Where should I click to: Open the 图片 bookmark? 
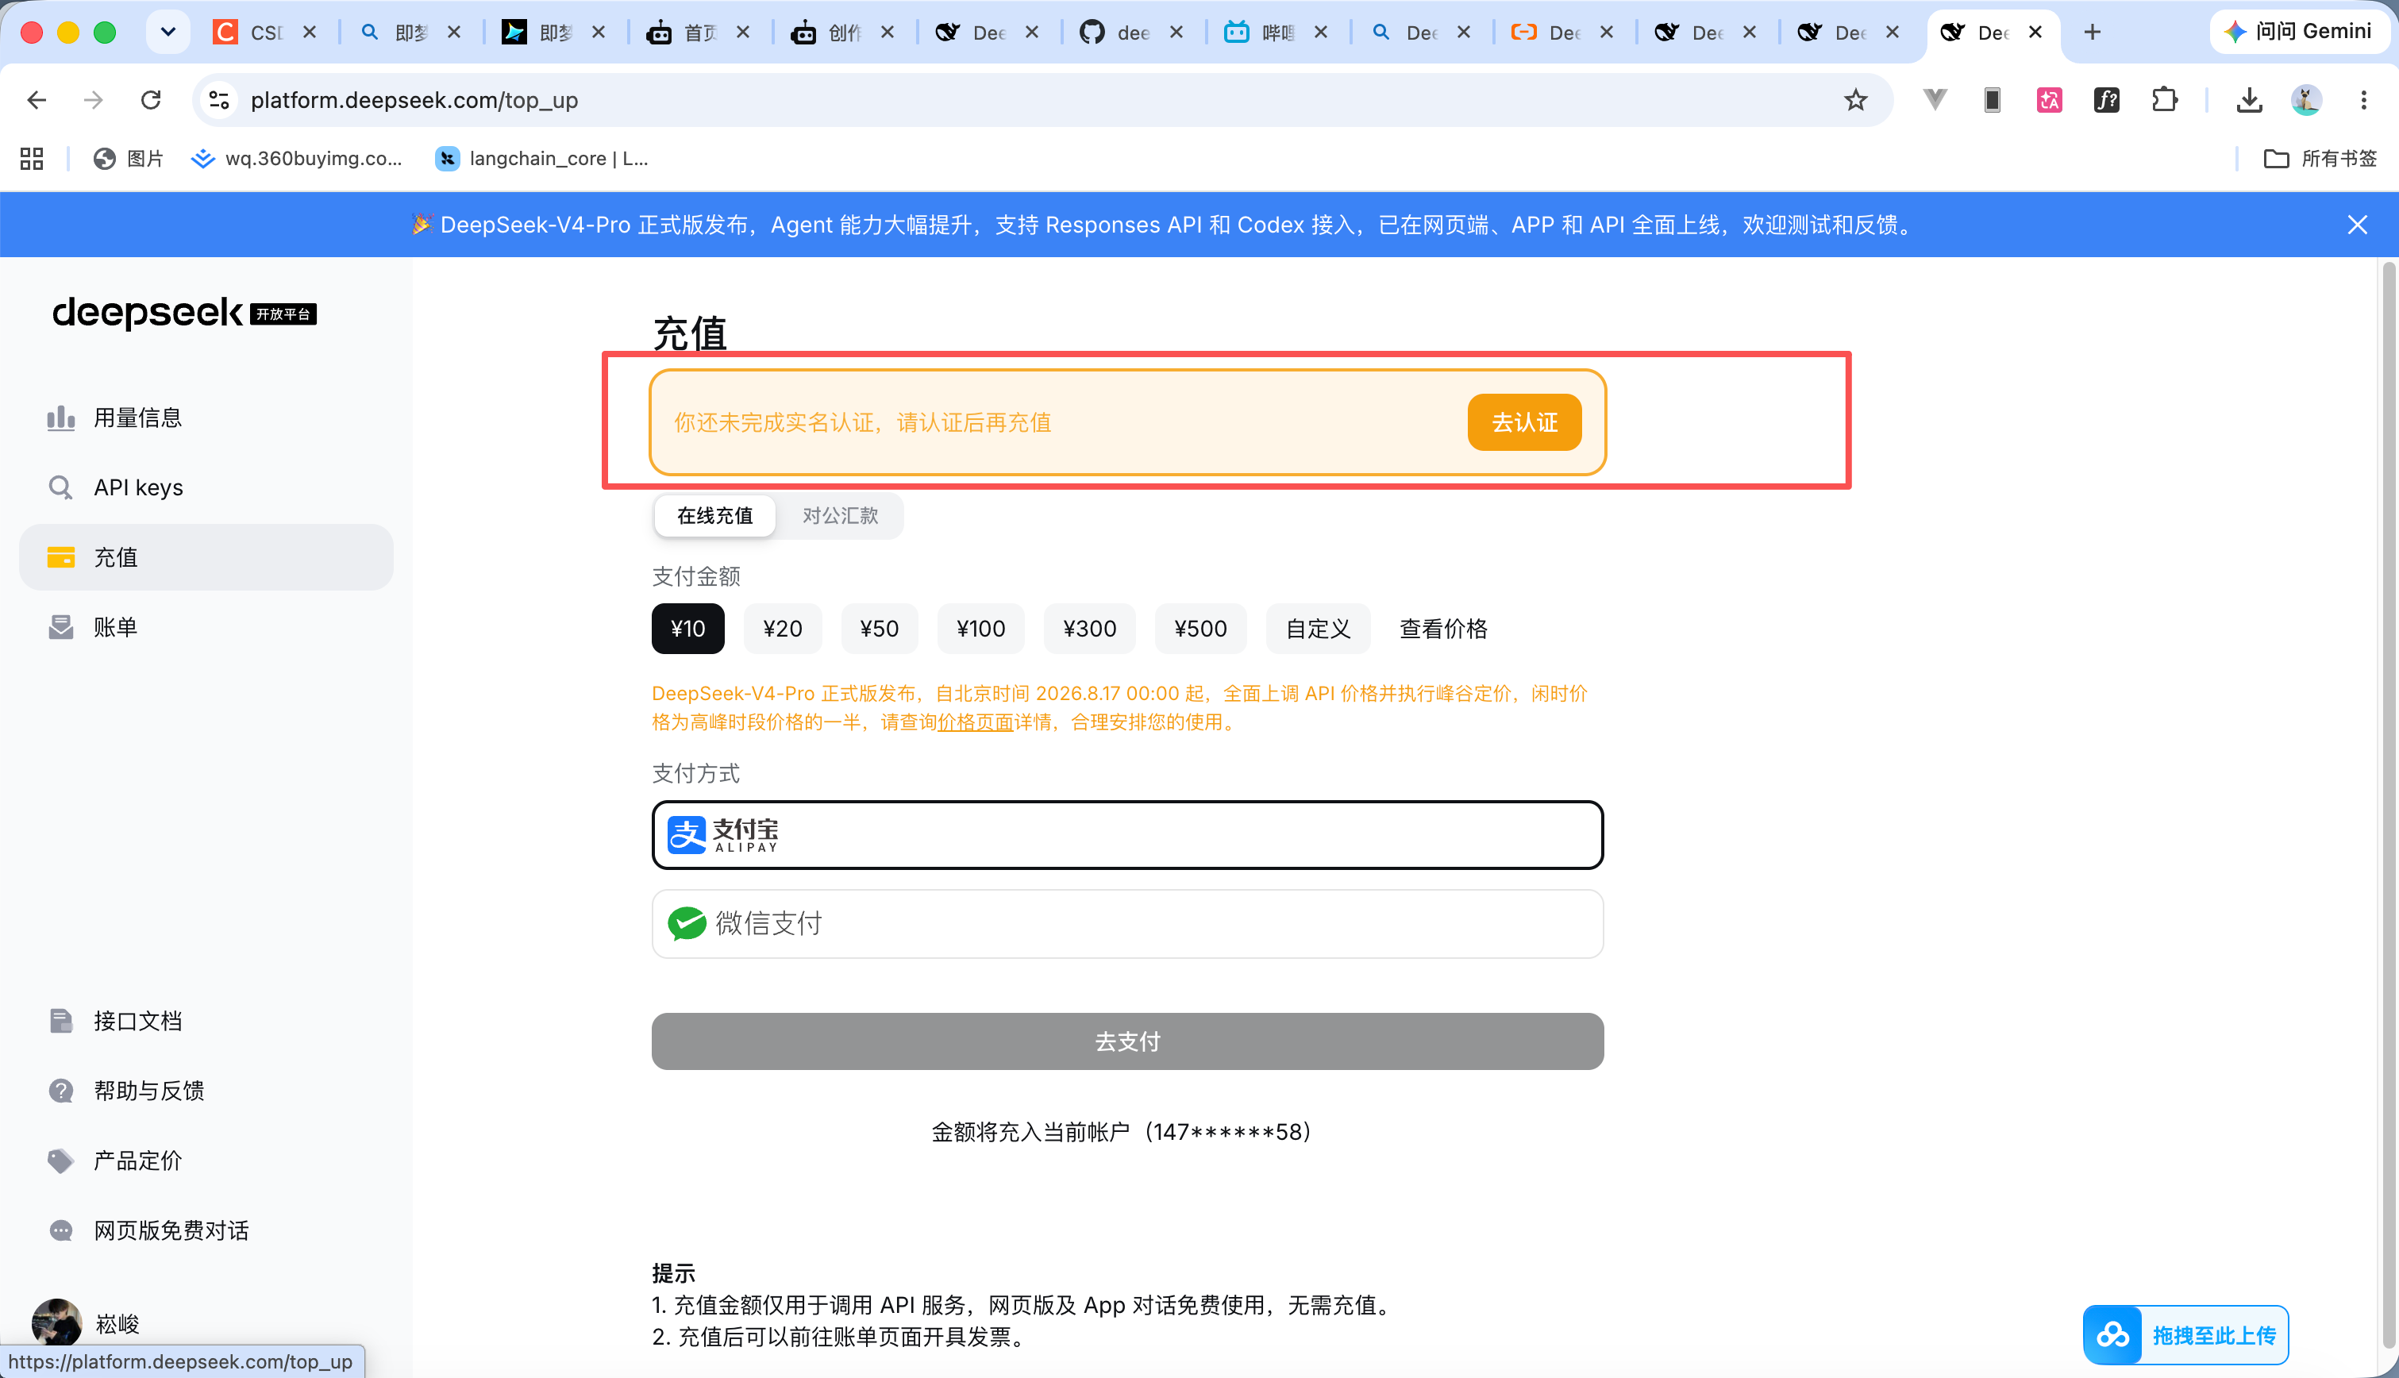pyautogui.click(x=129, y=158)
